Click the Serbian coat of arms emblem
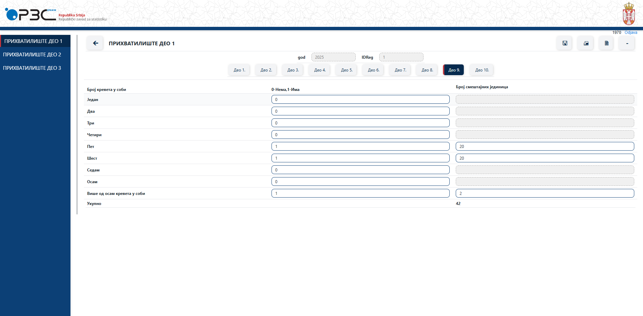643x316 pixels. [x=629, y=14]
